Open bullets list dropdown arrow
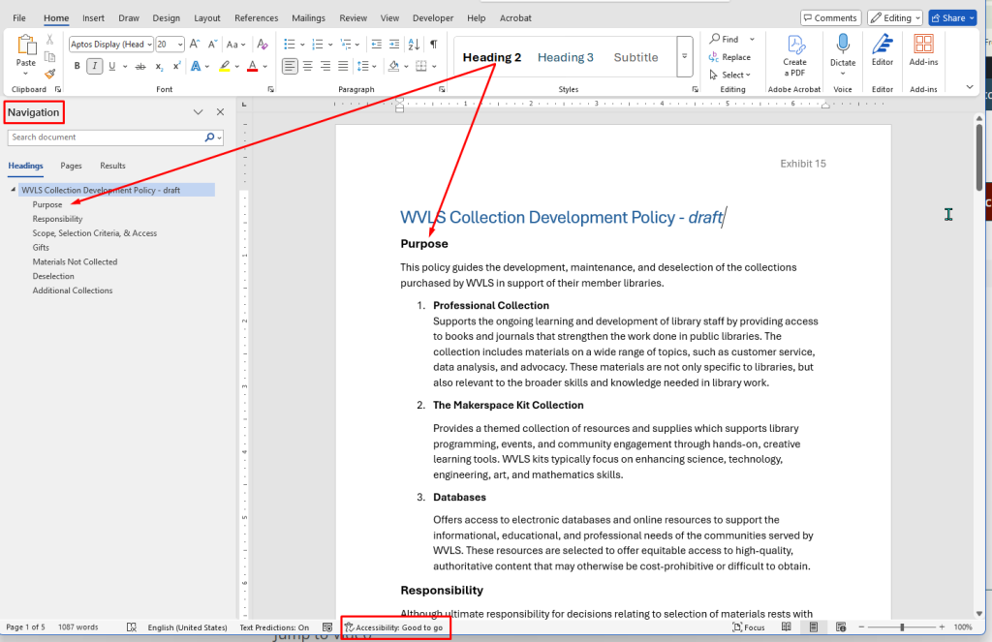Screen dimensions: 992x642 tap(302, 45)
